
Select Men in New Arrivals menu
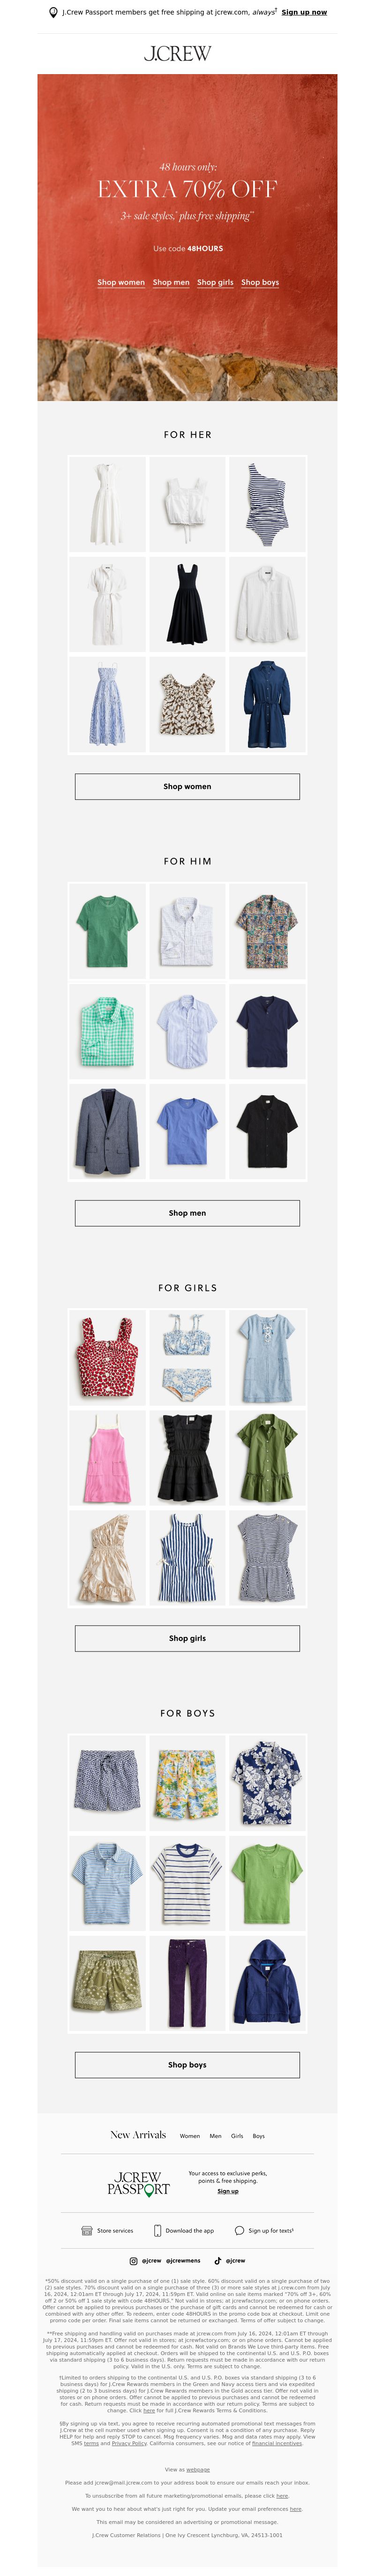(x=215, y=2135)
